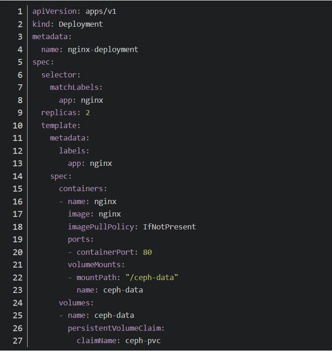Click the 'ceph-pvc' claimName value
The height and width of the screenshot is (351, 332).
tap(143, 341)
